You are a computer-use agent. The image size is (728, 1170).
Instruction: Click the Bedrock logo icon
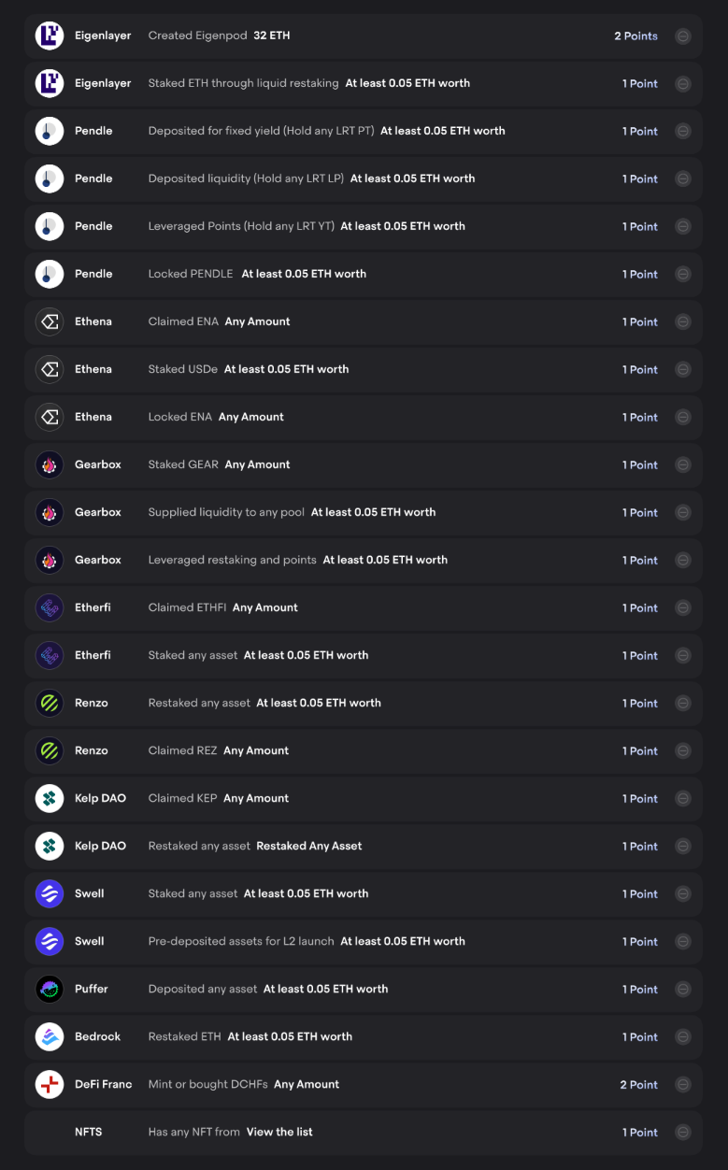[x=50, y=1036]
